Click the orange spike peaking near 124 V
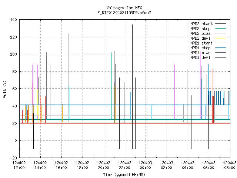Image resolution: width=237 pixels, height=178 pixels. coord(69,78)
